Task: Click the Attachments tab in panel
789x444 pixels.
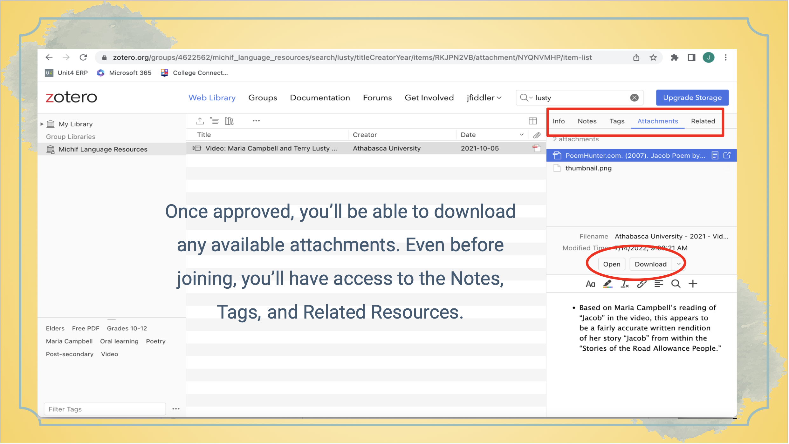Action: (657, 121)
